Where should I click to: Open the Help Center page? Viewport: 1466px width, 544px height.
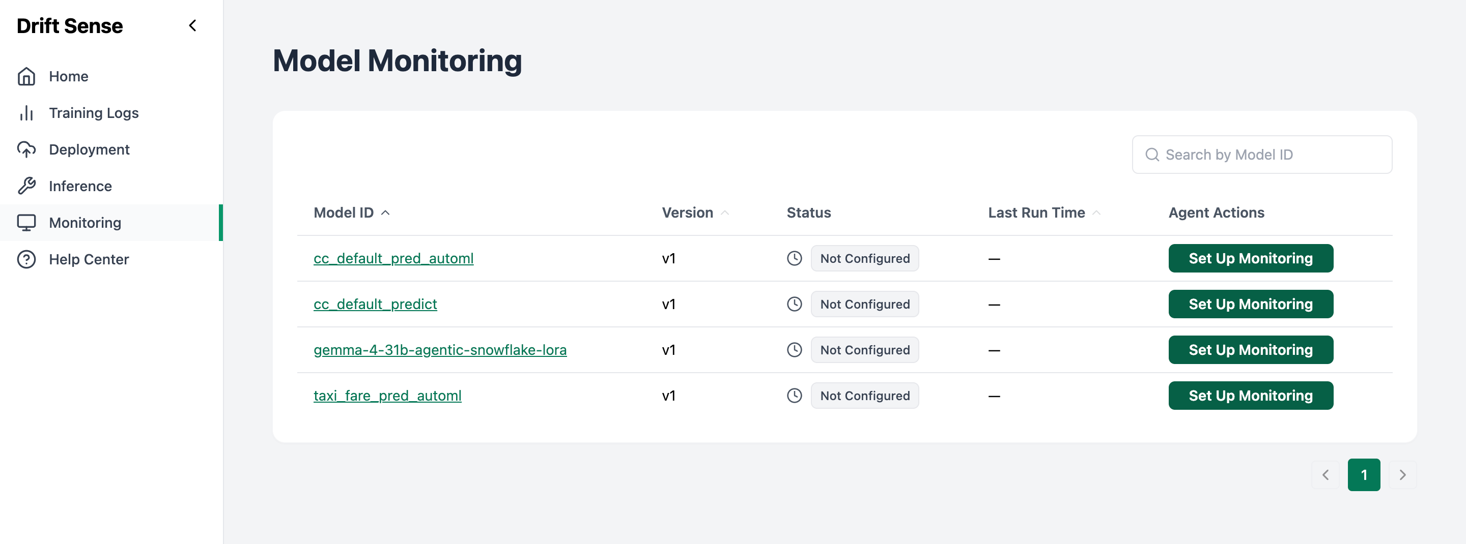[111, 259]
